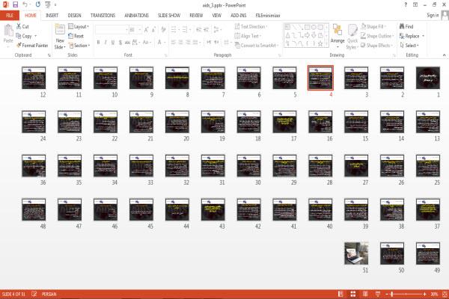Click Sign in link
The width and height of the screenshot is (449, 299).
coord(433,15)
